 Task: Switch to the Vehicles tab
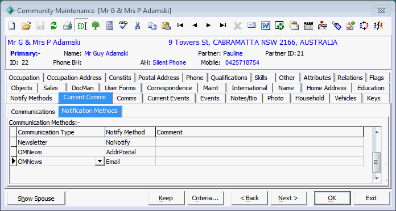pos(345,98)
